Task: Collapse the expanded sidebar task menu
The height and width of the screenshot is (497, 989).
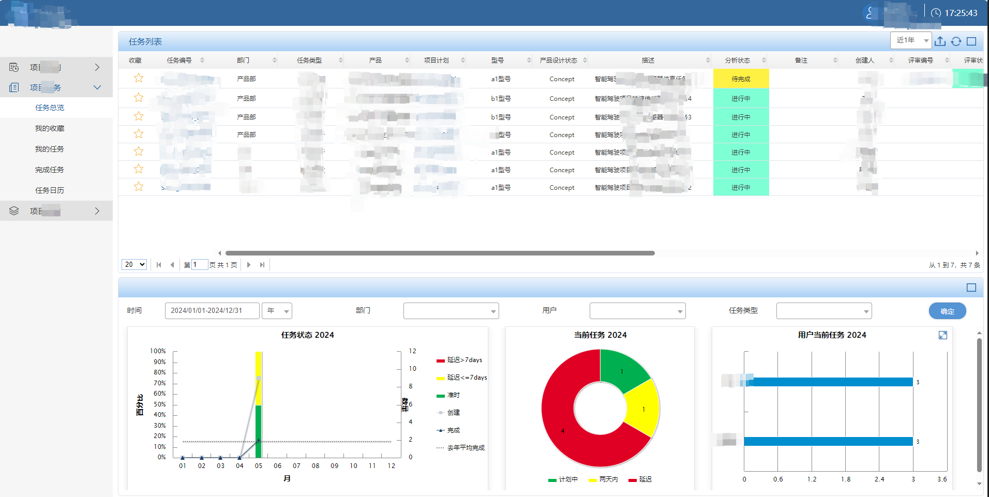Action: [x=56, y=87]
